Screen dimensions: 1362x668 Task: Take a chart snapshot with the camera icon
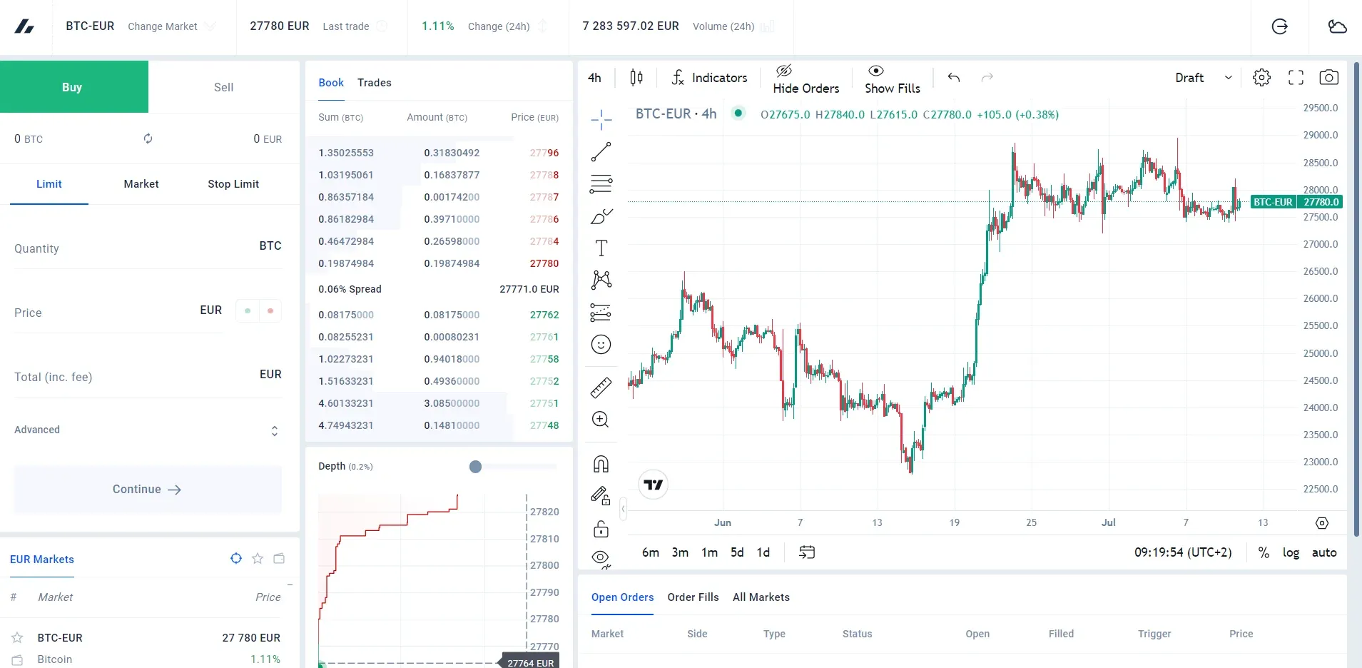click(1328, 77)
